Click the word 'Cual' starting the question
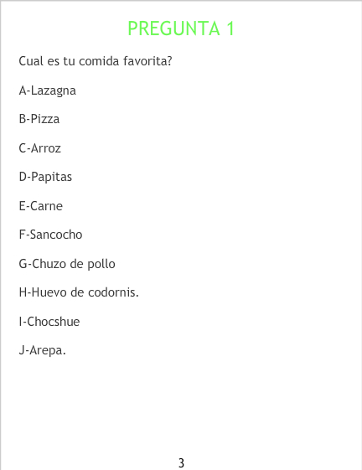This screenshot has height=470, width=362. click(31, 61)
